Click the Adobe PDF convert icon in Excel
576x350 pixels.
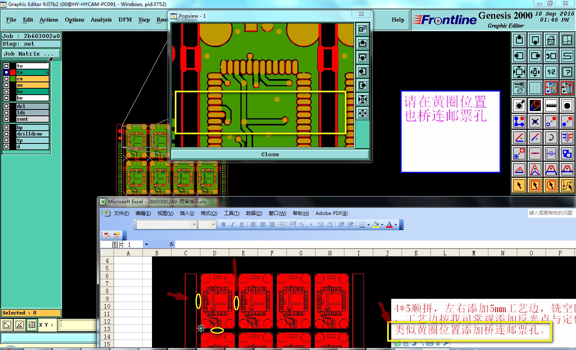coord(107,235)
